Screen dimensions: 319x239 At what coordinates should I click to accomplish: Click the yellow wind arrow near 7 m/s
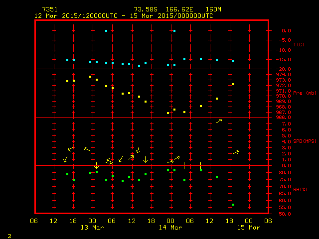pos(219,121)
